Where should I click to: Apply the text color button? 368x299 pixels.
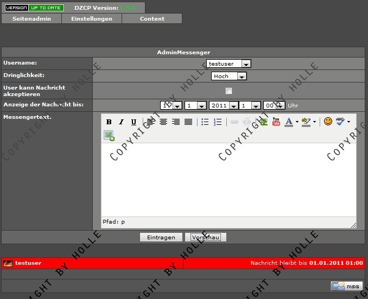(289, 122)
